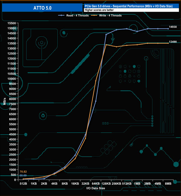181x196 pixels.
Task: Select the 512B x-axis label
Action: coord(23,184)
